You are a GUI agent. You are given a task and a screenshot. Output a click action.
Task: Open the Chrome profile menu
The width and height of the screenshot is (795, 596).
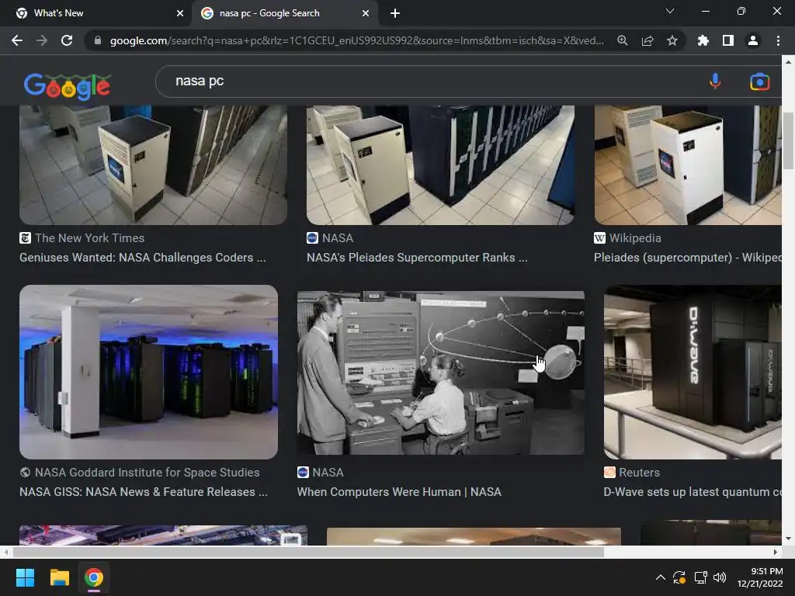753,40
